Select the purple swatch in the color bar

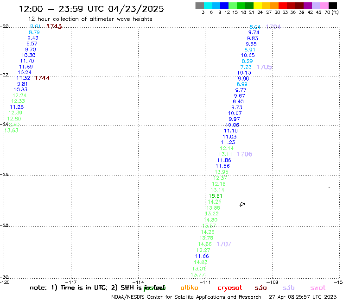click(308, 6)
